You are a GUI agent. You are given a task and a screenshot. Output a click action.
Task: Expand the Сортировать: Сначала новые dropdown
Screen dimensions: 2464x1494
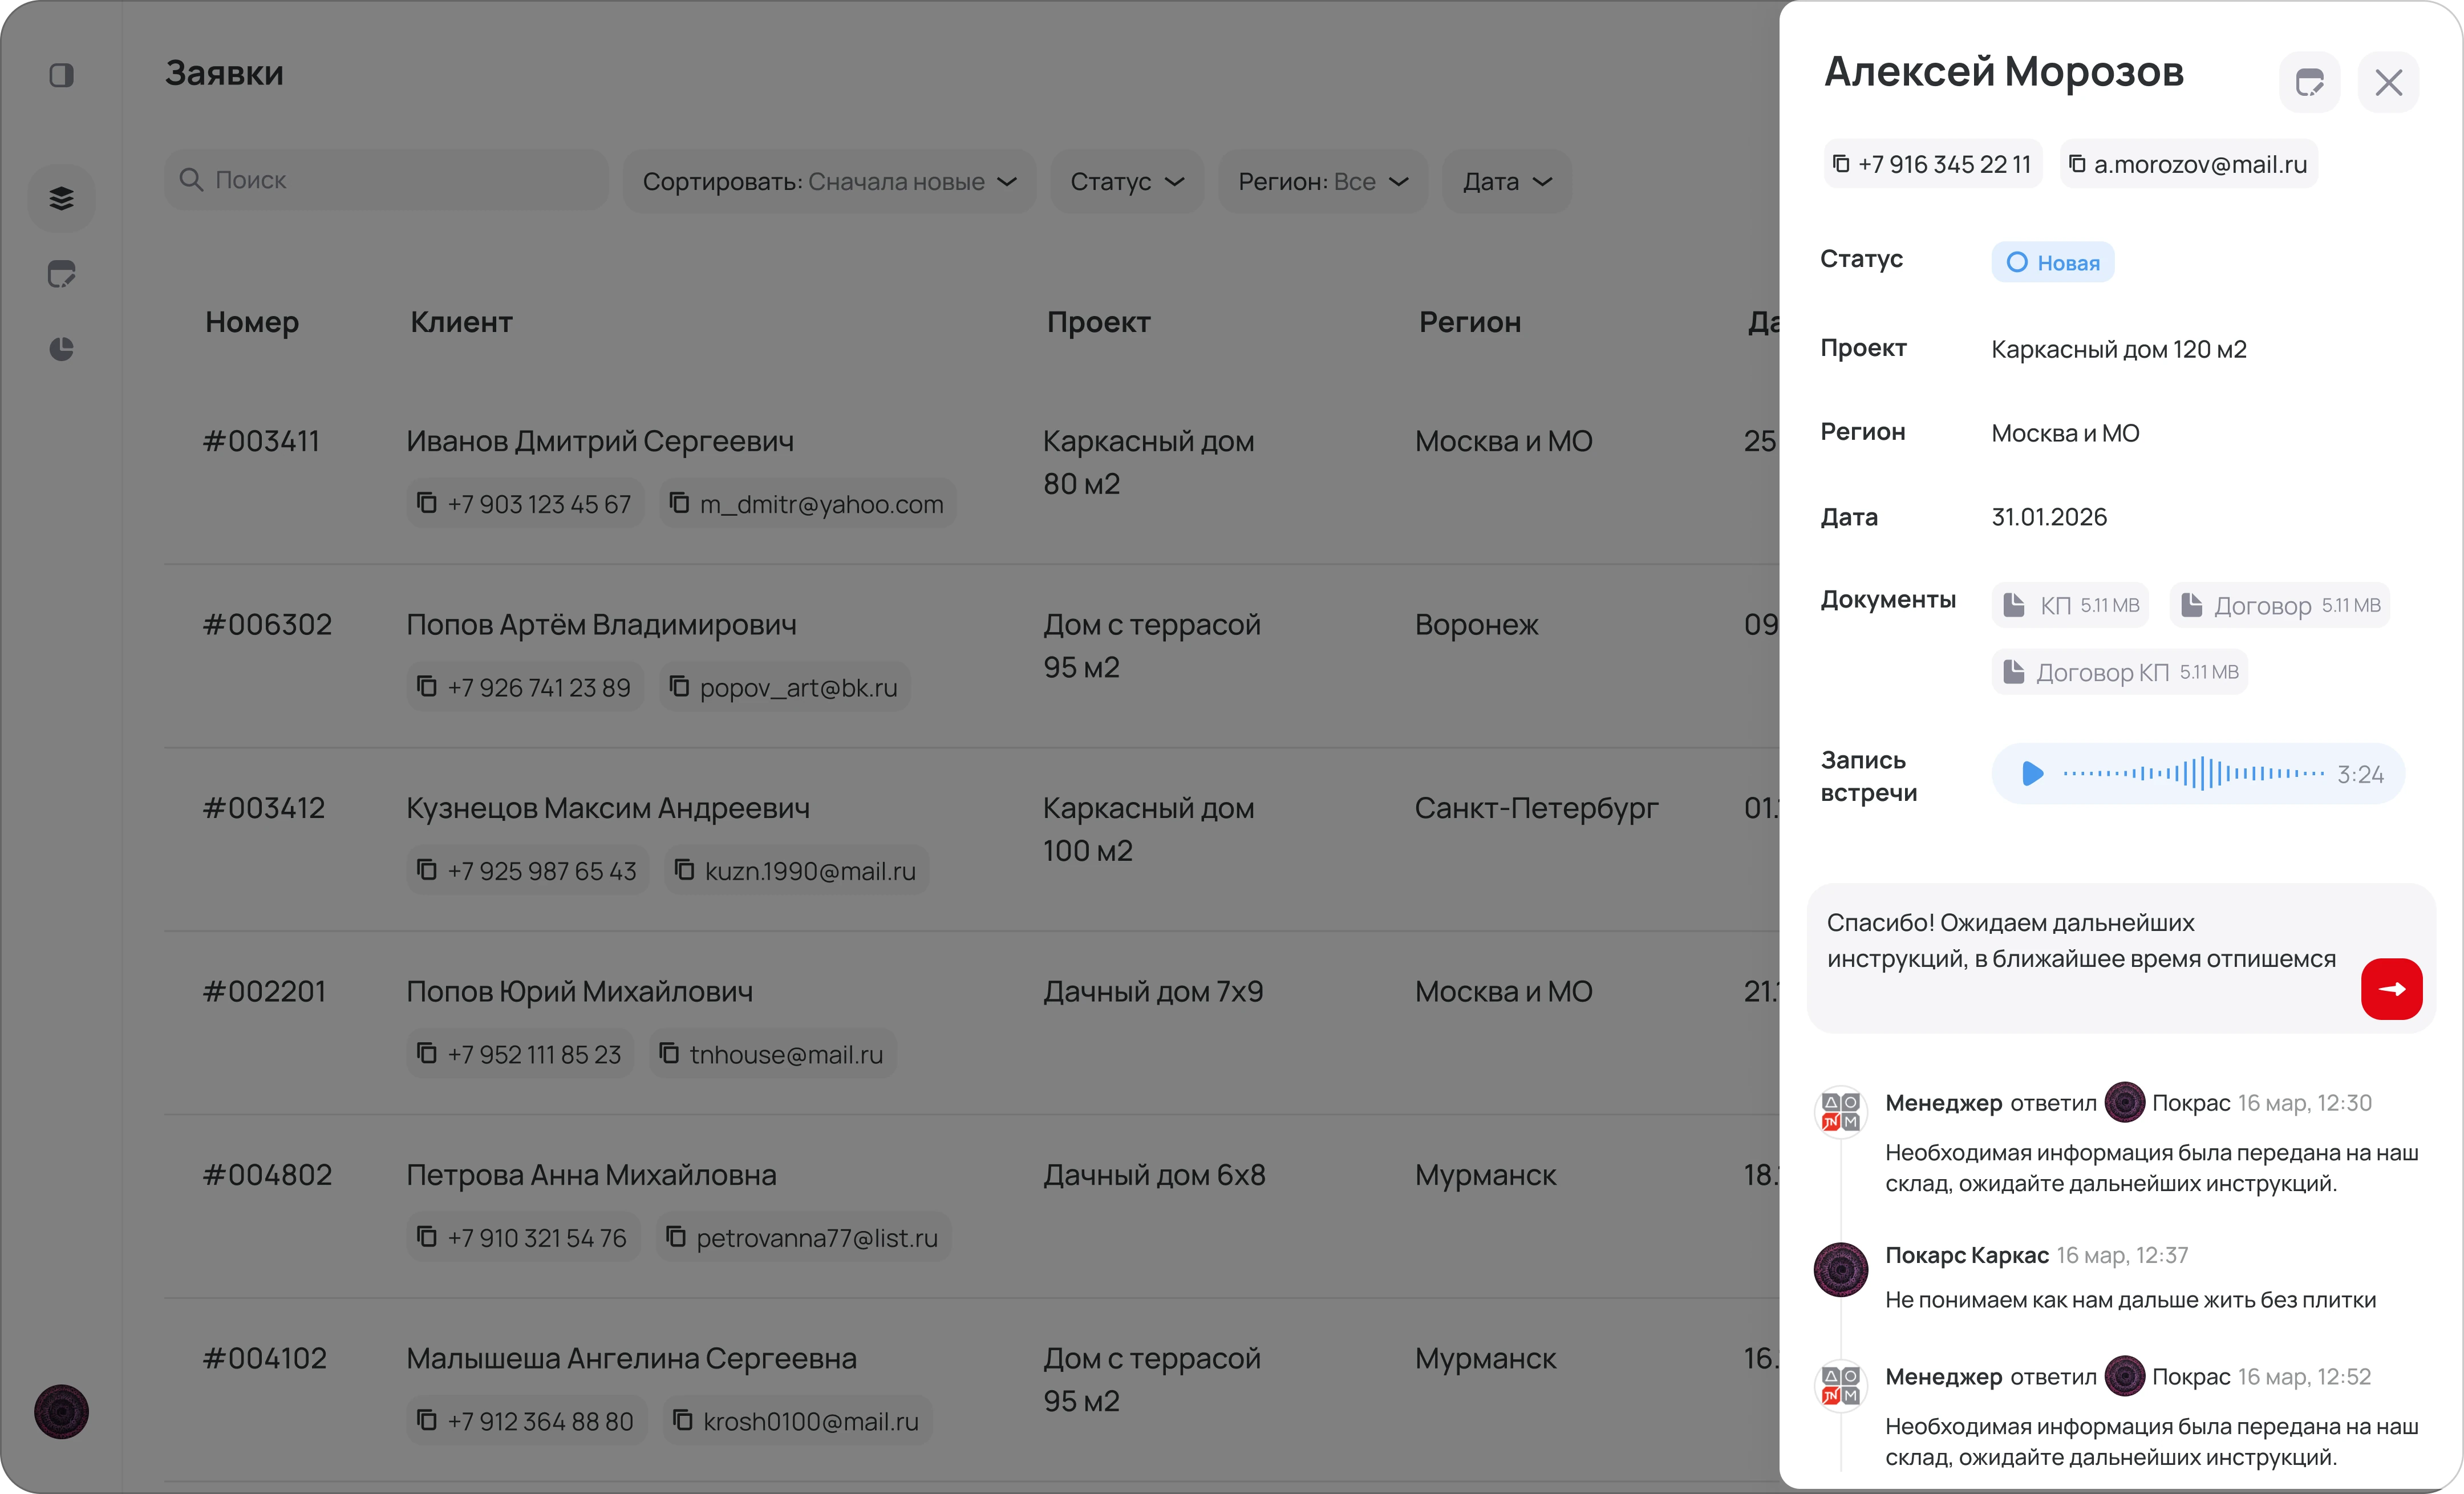829,181
